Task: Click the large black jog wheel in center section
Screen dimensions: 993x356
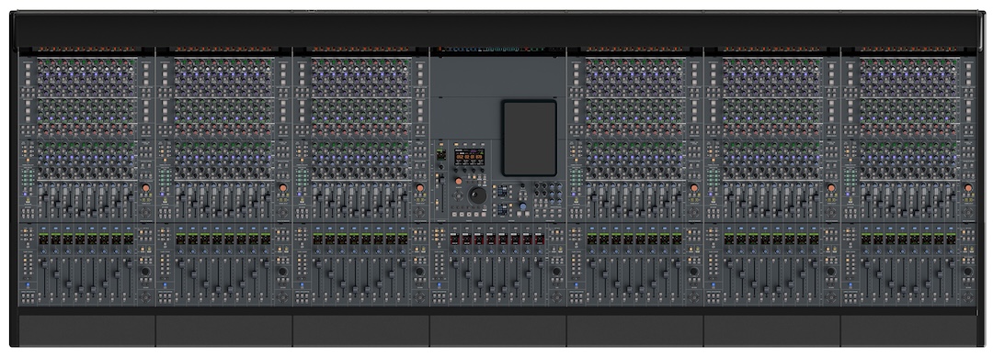Action: click(477, 195)
